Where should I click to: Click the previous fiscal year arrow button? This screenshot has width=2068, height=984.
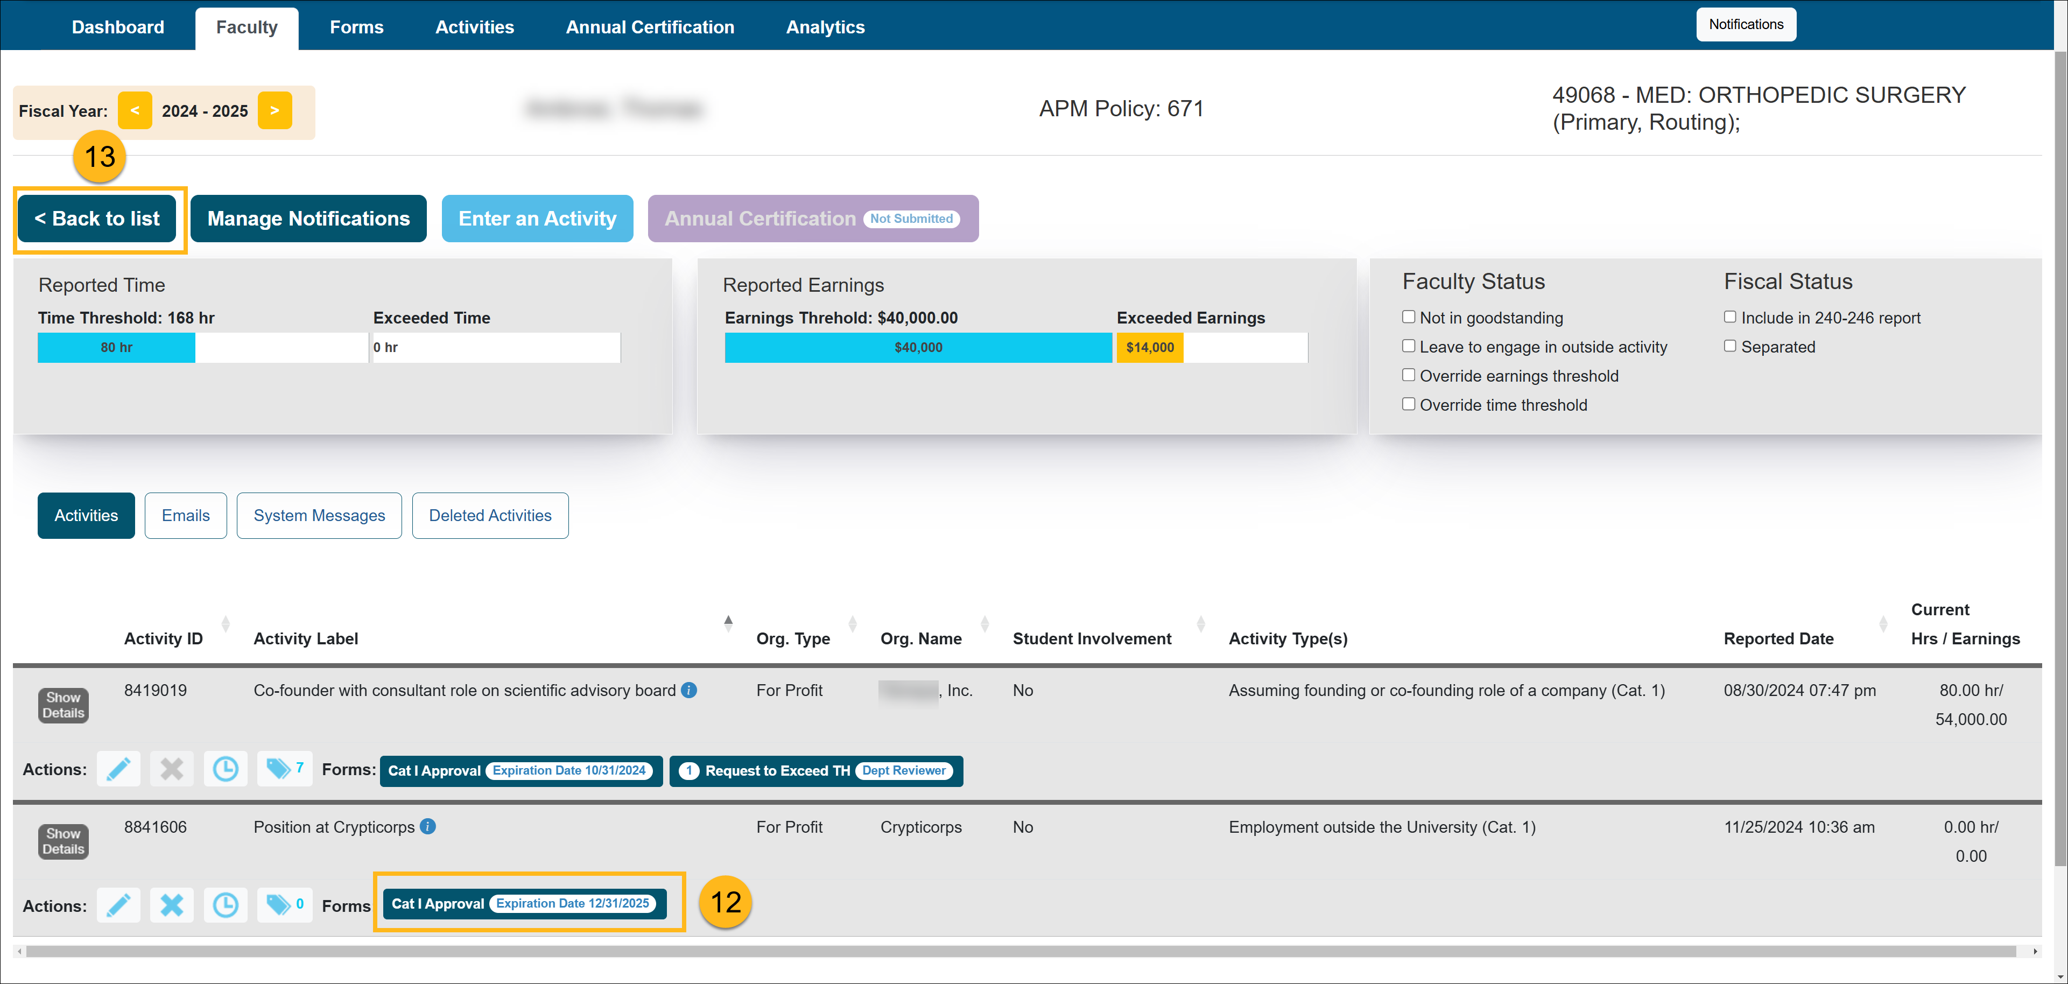point(133,109)
